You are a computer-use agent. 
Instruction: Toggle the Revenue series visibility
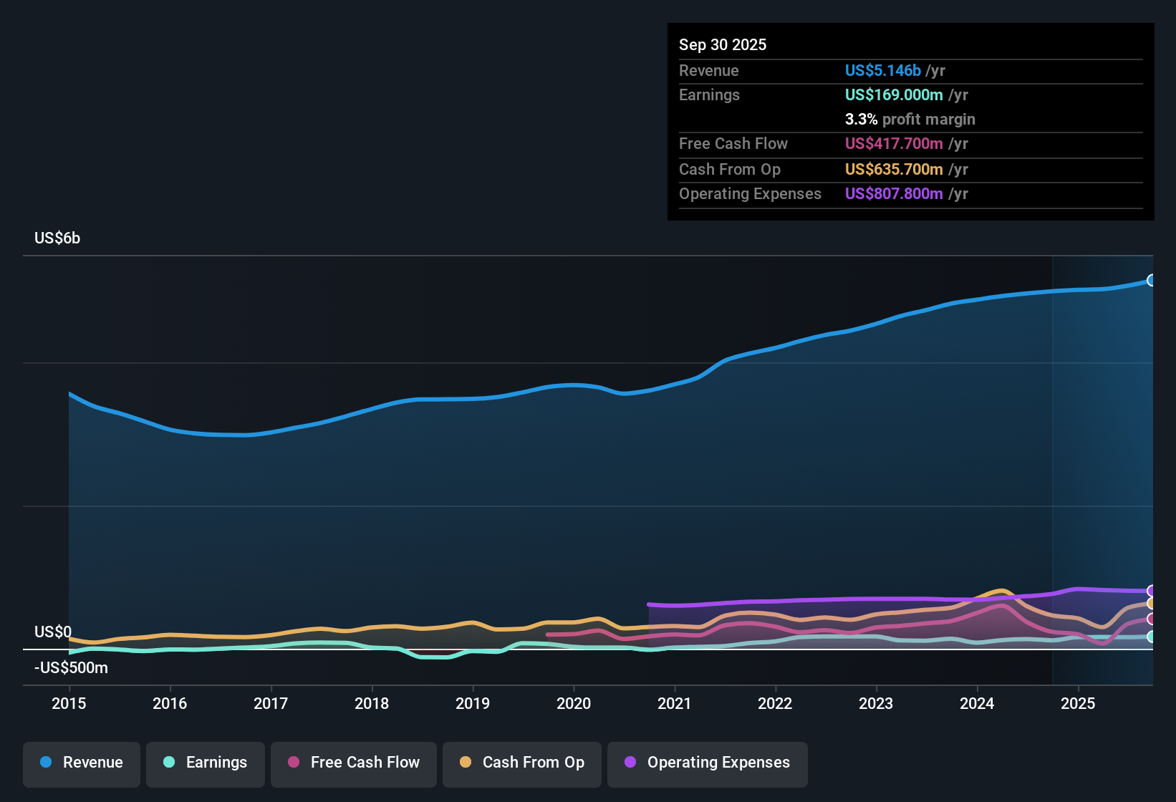tap(81, 763)
